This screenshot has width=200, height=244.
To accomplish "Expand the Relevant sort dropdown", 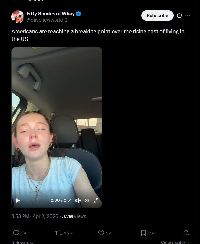I will (23, 242).
